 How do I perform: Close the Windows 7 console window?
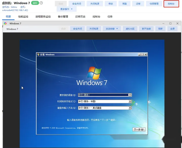tap(177, 23)
